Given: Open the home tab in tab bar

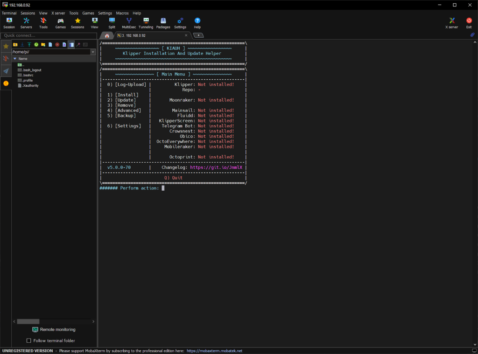Looking at the screenshot, I should click(x=107, y=35).
